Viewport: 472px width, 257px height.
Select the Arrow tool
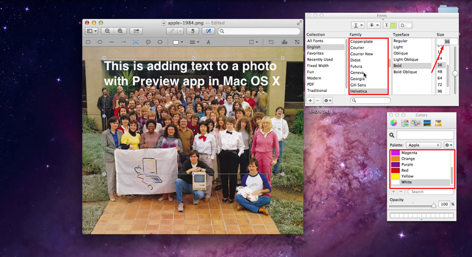pyautogui.click(x=124, y=42)
